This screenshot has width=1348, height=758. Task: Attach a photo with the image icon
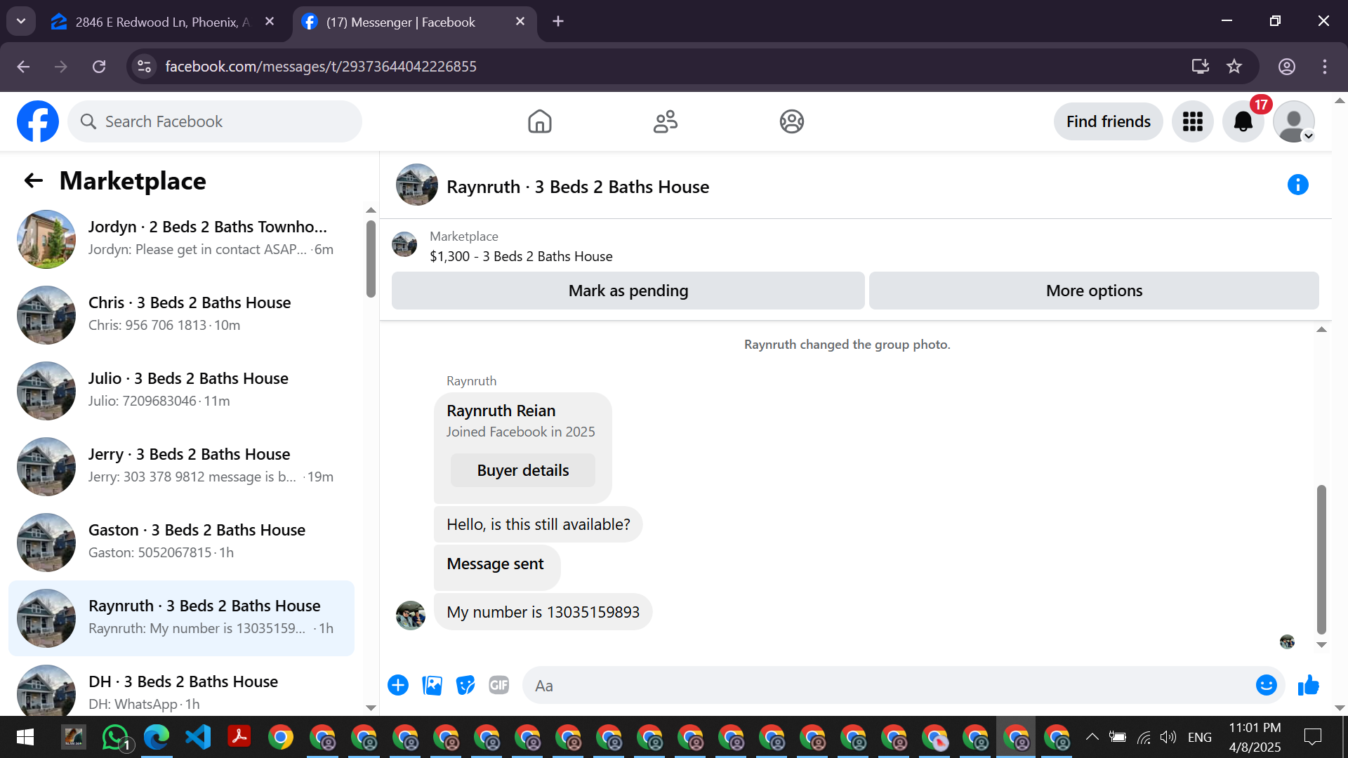[x=432, y=685]
